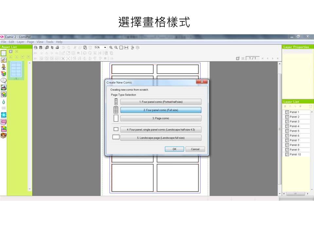
Task: Select the page thumbnail in Asset List
Action: (x=16, y=69)
